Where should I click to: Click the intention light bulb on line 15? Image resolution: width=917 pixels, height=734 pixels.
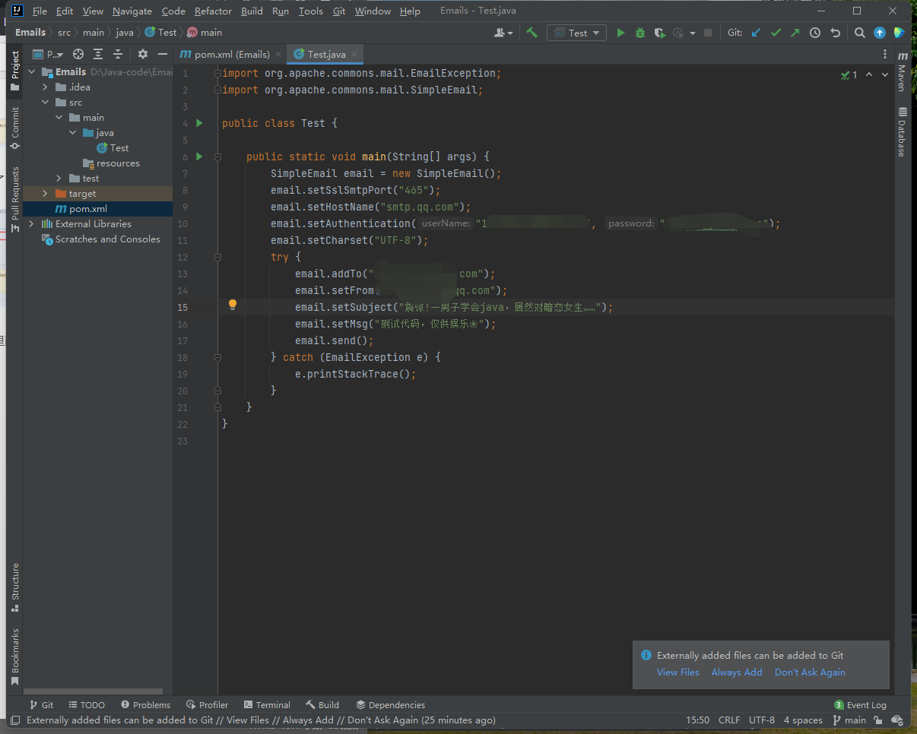(233, 305)
